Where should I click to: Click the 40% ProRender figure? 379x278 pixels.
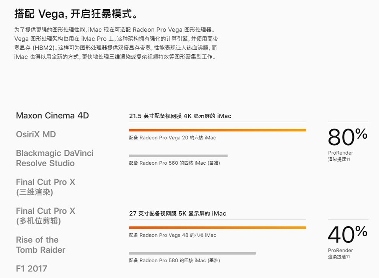click(348, 234)
